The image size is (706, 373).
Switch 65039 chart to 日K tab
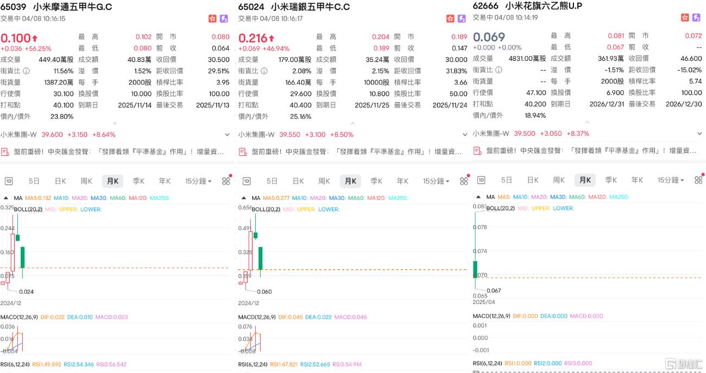[x=60, y=181]
